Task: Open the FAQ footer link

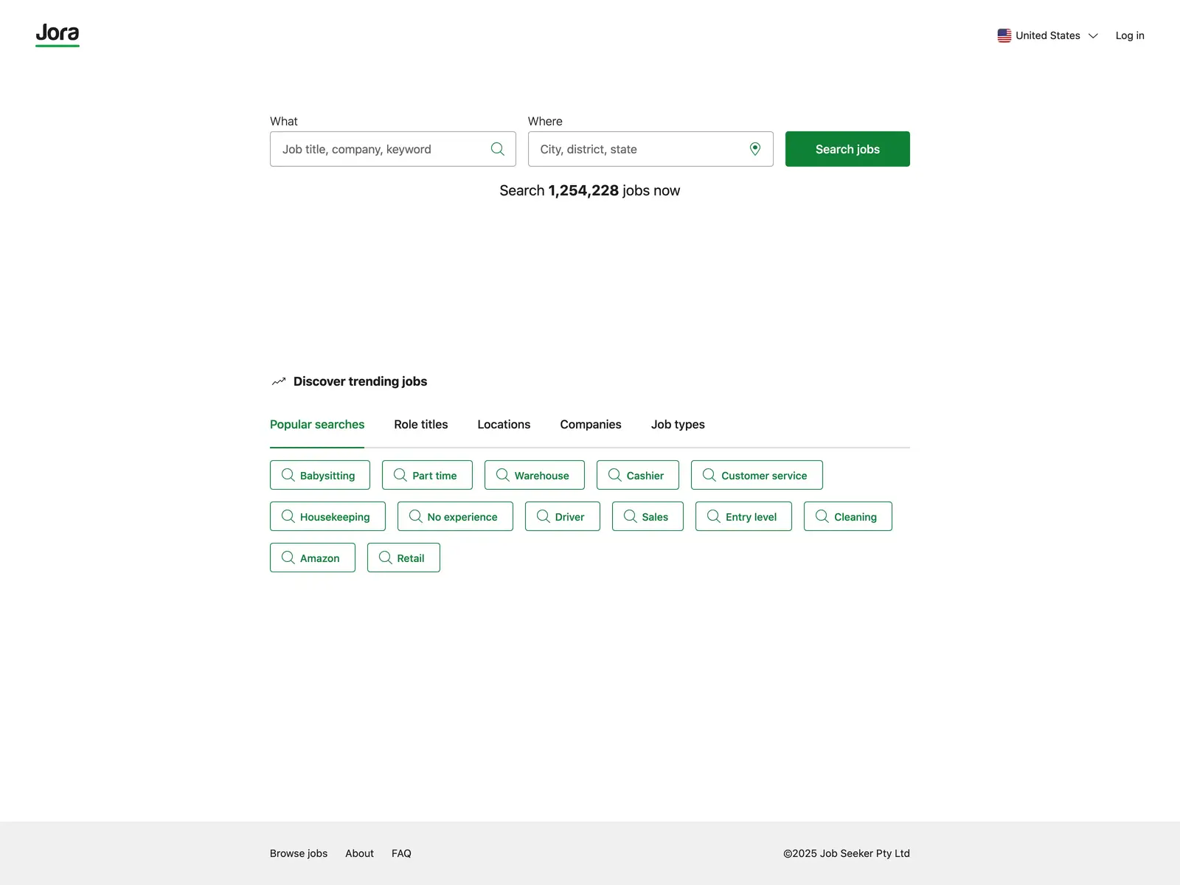Action: coord(401,853)
